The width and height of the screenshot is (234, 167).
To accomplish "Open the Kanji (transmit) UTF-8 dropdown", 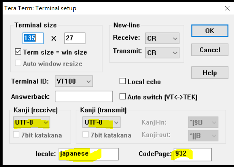I will (x=101, y=122).
